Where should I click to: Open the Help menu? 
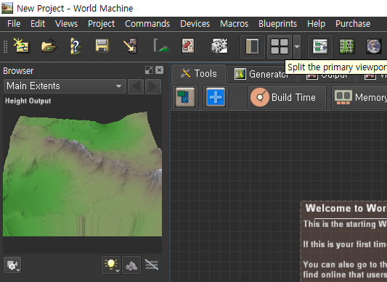coord(316,24)
